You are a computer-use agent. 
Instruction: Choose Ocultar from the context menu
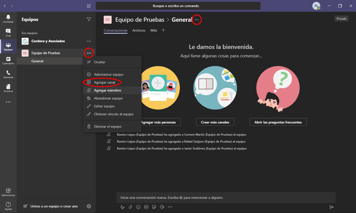click(x=112, y=62)
